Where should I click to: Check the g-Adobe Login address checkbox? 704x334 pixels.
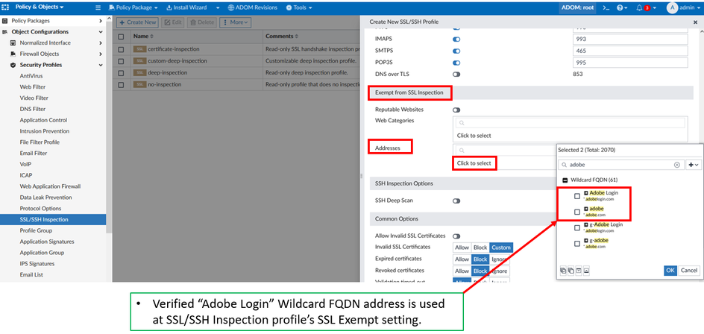577,228
